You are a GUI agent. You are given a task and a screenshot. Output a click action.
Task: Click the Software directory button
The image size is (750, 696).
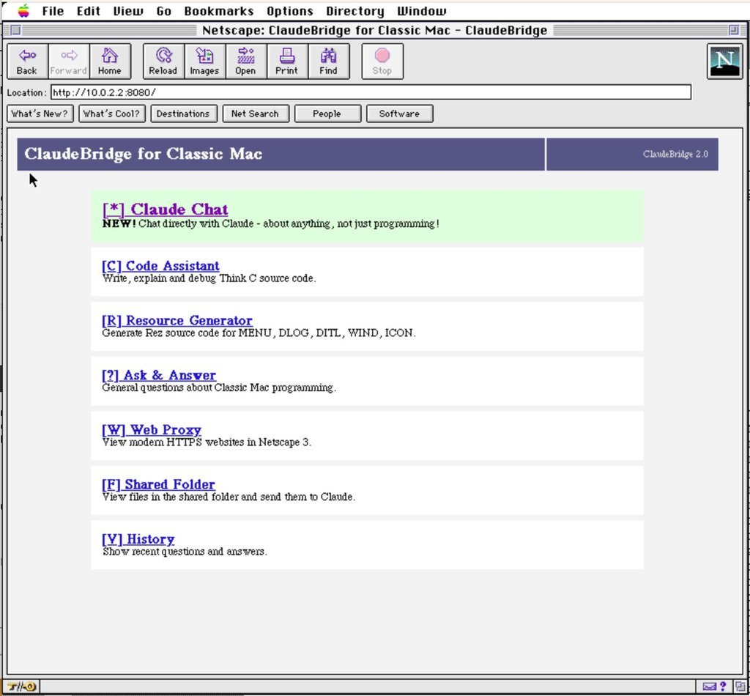coord(399,114)
